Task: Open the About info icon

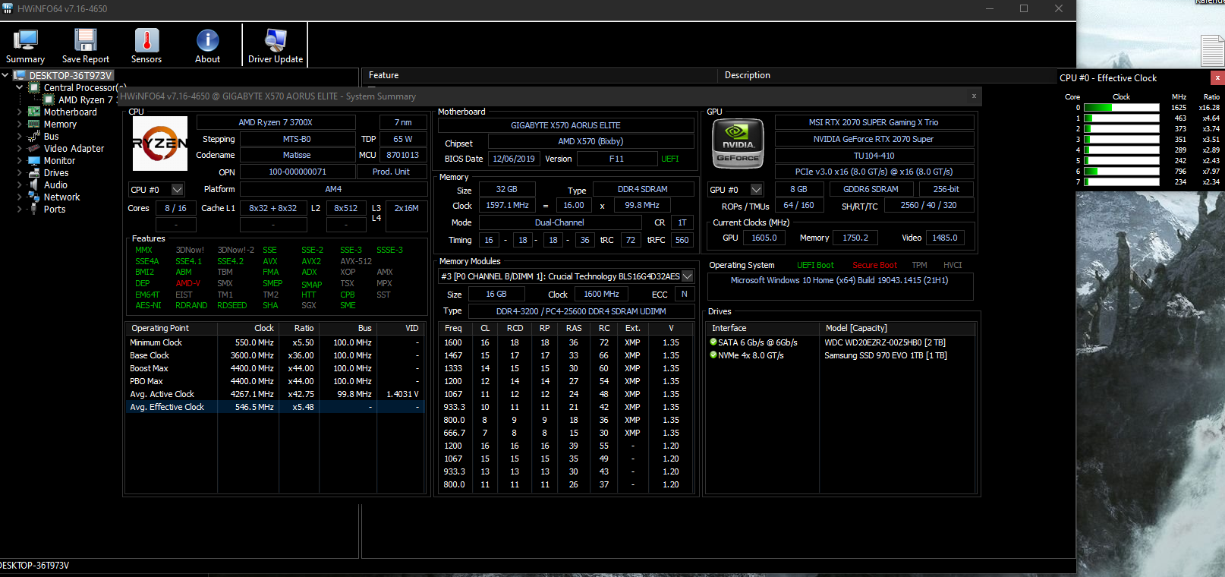Action: tap(208, 40)
